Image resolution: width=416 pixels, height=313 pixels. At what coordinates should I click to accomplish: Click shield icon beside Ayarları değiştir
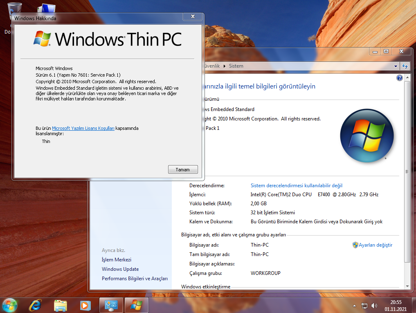[355, 245]
